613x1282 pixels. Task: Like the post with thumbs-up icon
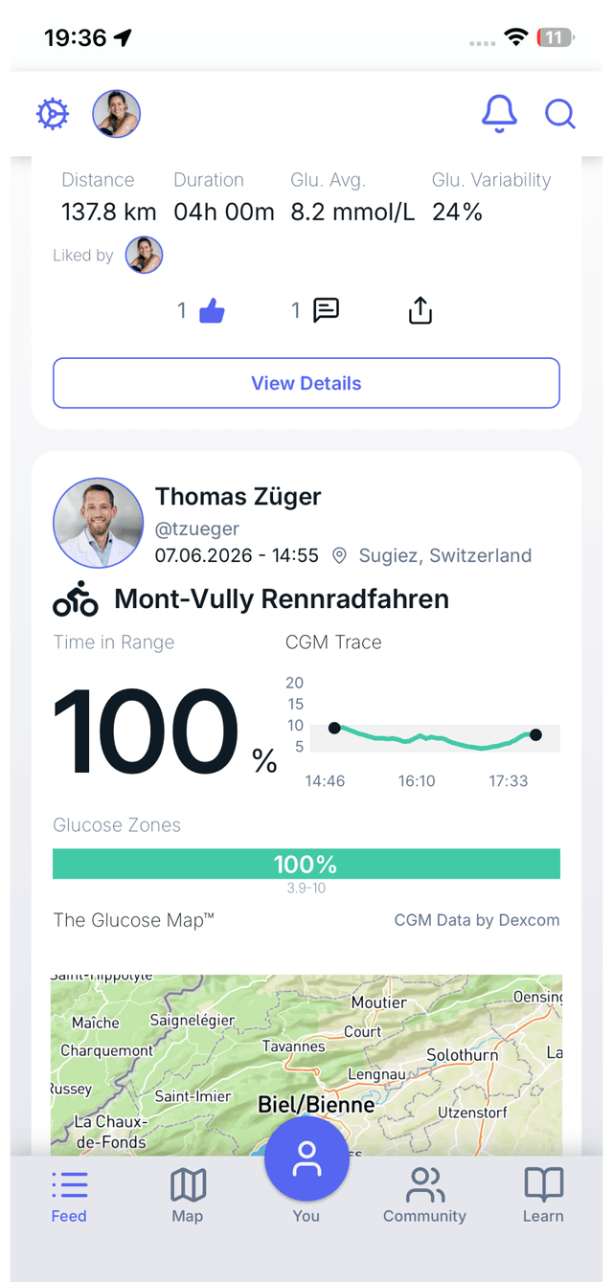(212, 310)
